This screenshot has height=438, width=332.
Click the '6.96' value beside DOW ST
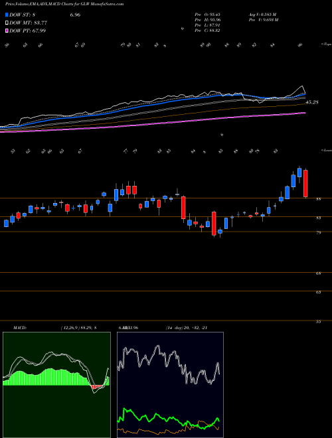(x=75, y=15)
